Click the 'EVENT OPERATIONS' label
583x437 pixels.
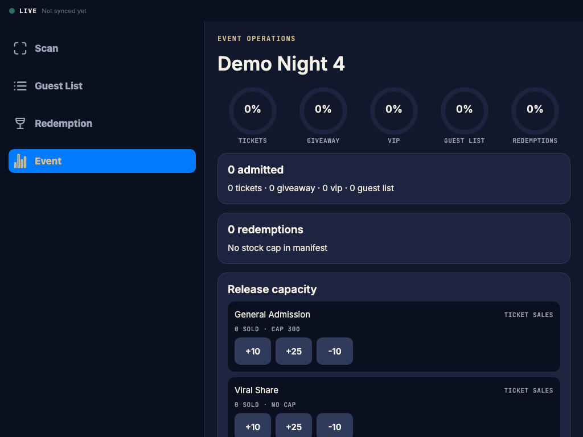pos(257,39)
